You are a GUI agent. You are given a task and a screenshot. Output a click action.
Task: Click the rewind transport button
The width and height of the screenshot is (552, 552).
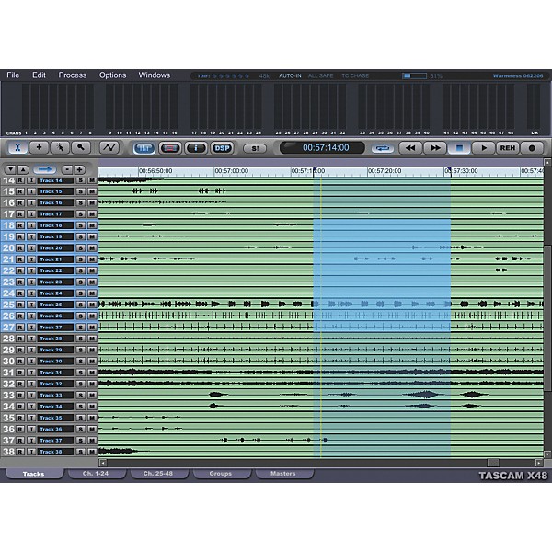(410, 148)
